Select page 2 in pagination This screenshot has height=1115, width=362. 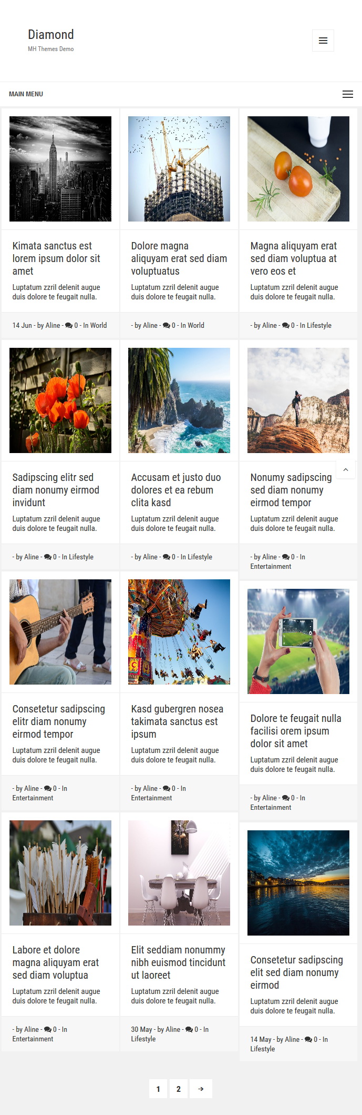[x=179, y=1089]
